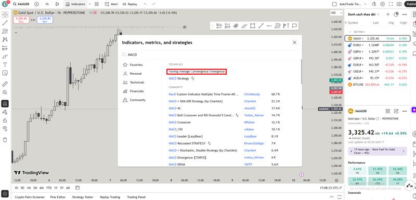416x200 pixels.
Task: Click the horizontal line tool in floating toolbar
Action: click(x=269, y=25)
